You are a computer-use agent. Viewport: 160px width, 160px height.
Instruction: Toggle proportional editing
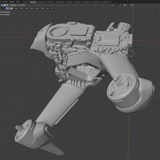click(132, 5)
